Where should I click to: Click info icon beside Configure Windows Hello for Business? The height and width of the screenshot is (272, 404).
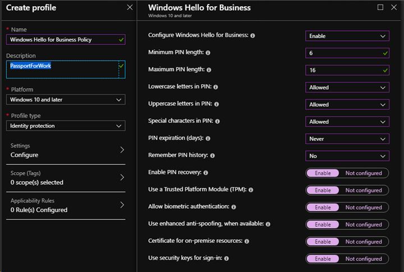point(252,35)
